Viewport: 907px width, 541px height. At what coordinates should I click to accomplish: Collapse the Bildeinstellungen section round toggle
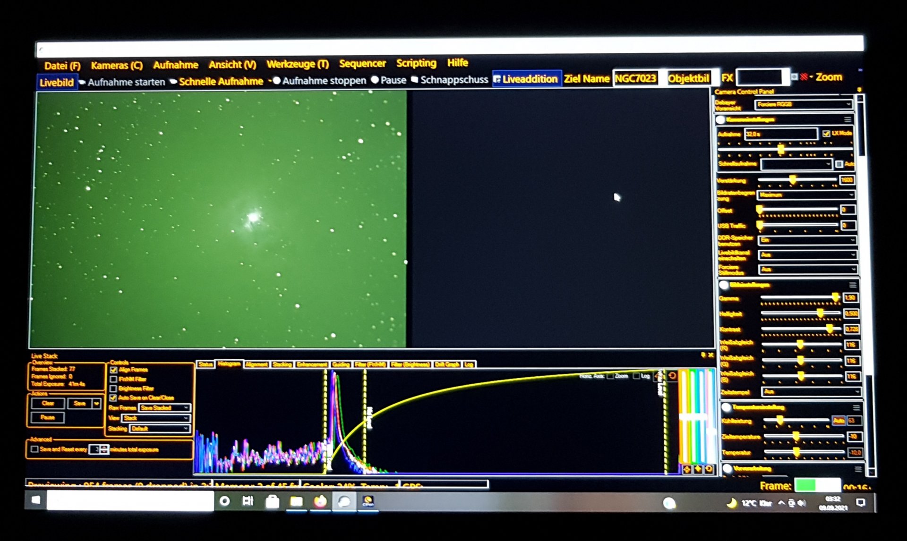724,285
